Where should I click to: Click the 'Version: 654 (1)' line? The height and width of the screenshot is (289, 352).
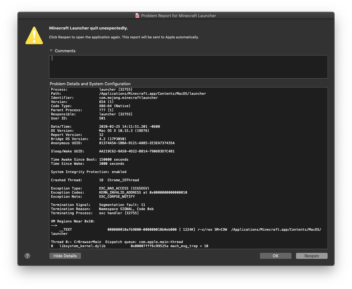[x=82, y=102]
